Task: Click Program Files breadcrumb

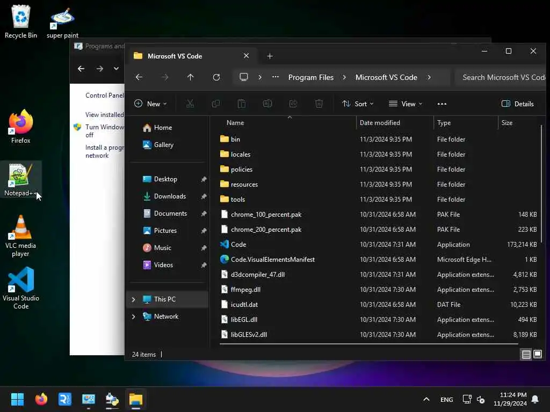Action: point(311,77)
